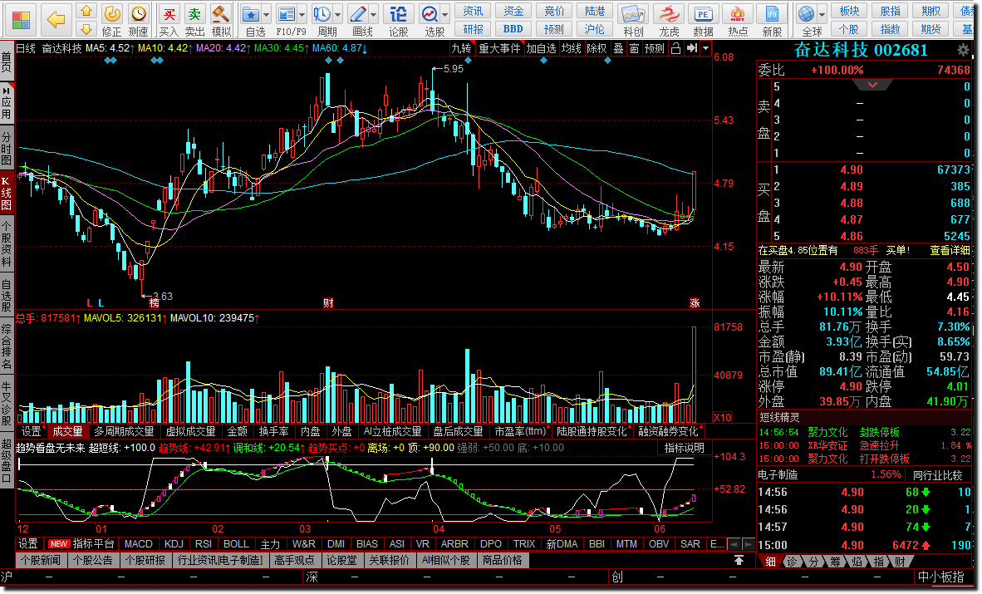Click the 全球 globe icon
Image resolution: width=982 pixels, height=594 pixels.
[807, 13]
